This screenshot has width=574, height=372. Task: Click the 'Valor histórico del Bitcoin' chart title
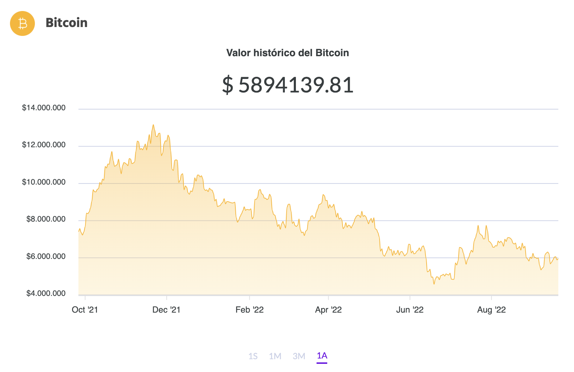[x=287, y=53]
